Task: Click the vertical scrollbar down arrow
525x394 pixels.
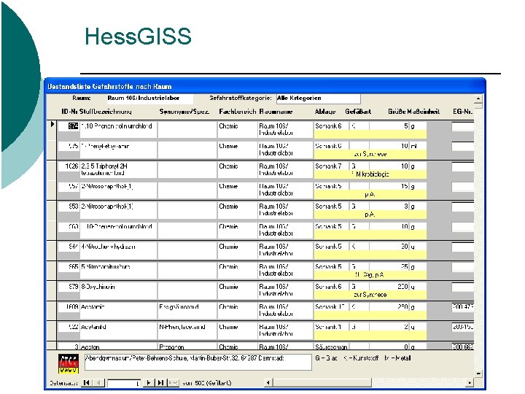Action: click(478, 374)
